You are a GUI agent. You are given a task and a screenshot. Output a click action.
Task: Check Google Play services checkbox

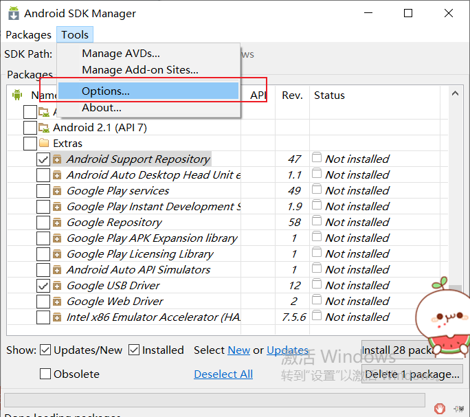(x=43, y=191)
